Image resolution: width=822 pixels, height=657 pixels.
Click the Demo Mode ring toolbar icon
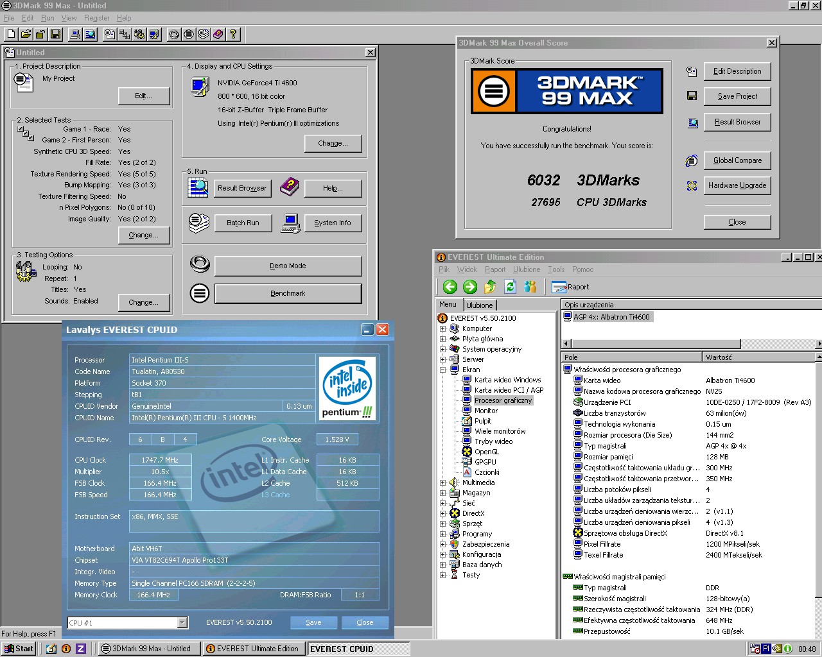(174, 34)
